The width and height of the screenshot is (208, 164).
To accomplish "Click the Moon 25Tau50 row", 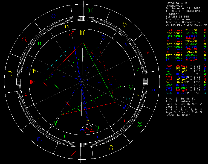I will (x=186, y=69).
